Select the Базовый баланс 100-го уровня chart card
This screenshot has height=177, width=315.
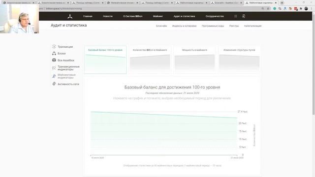(105, 60)
